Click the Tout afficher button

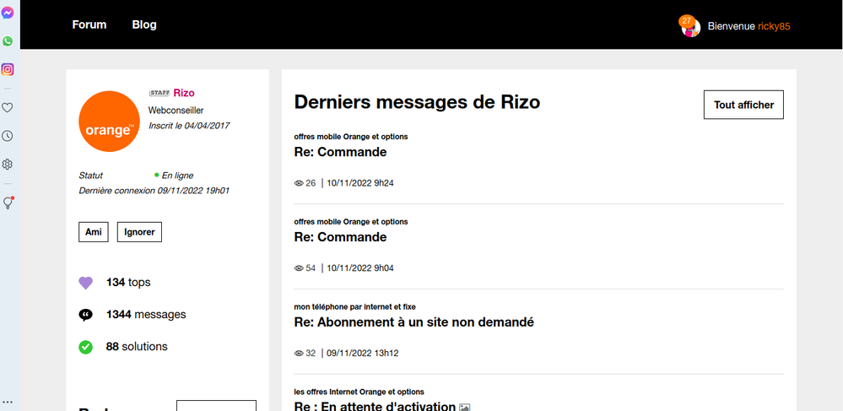[x=743, y=105]
